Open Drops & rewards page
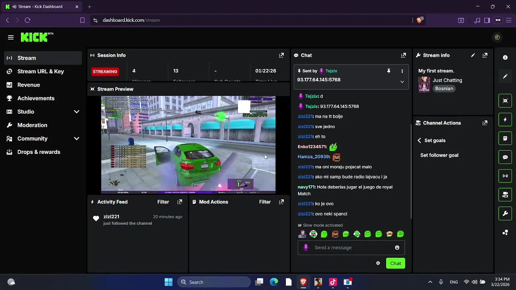Image resolution: width=516 pixels, height=290 pixels. point(43,152)
